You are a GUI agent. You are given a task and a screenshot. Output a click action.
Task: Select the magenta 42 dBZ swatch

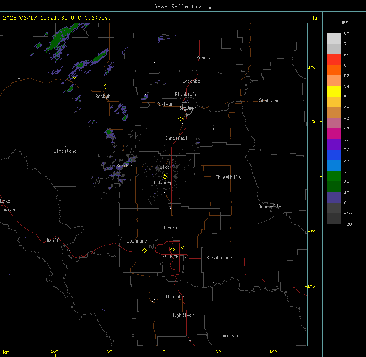click(x=334, y=134)
